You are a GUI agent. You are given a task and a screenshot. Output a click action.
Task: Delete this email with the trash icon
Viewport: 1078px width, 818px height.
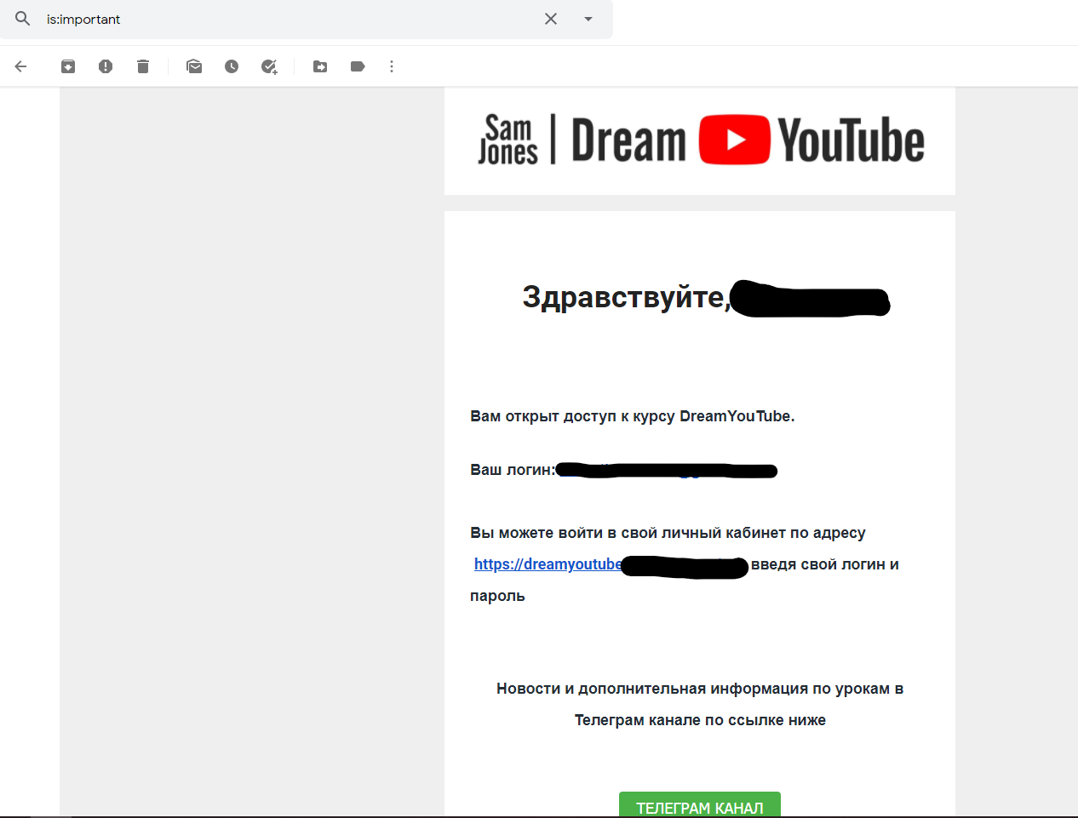143,66
